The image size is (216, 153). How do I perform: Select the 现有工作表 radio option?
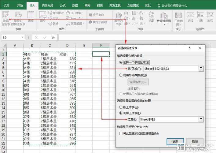(x=121, y=113)
